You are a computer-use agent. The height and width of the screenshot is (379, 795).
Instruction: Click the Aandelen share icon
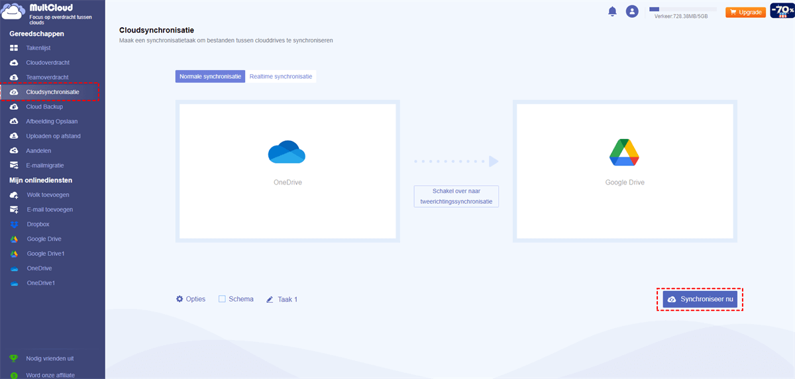pyautogui.click(x=14, y=151)
